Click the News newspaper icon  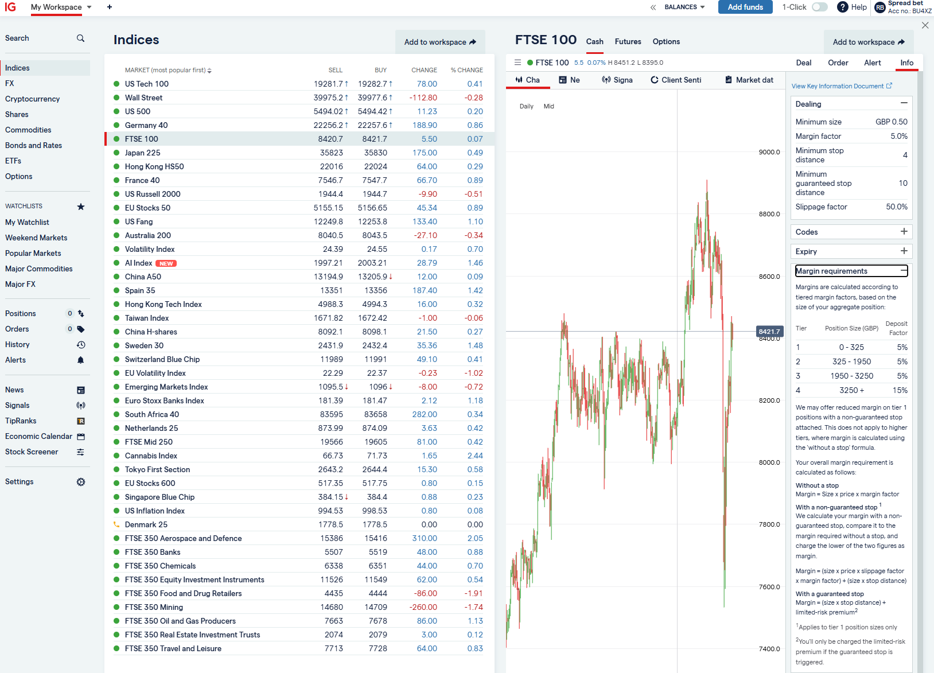pyautogui.click(x=81, y=390)
